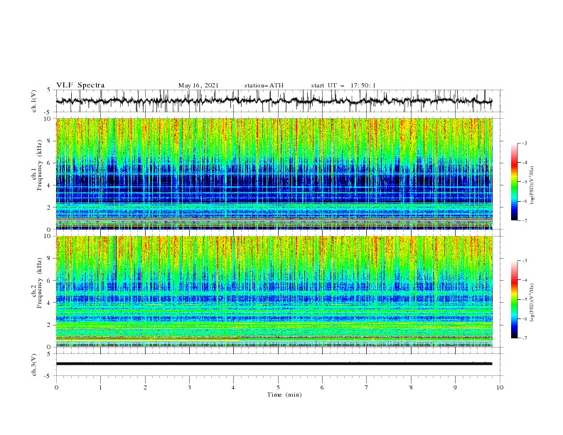Click the ch.2 "Frequency (kHz)" axis label

point(40,283)
